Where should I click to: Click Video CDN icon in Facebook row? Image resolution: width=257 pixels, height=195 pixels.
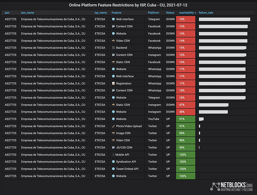[x=113, y=41]
